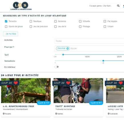Viewport: 124px width, 120px height.
Task: Toggle the En intérieur switch
Action: pyautogui.click(x=56, y=67)
